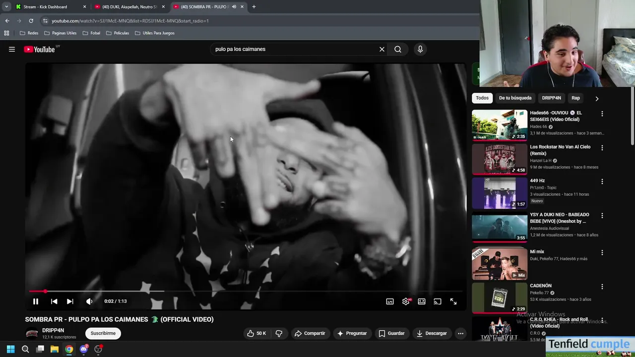The image size is (635, 357).
Task: Open 449 Hz video title
Action: pos(537,181)
